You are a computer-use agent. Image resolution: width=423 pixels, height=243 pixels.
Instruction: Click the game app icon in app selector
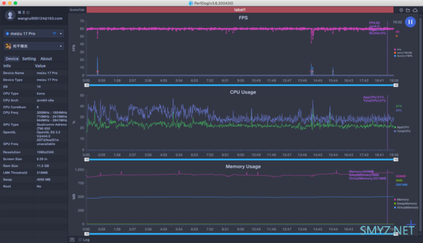pos(8,46)
